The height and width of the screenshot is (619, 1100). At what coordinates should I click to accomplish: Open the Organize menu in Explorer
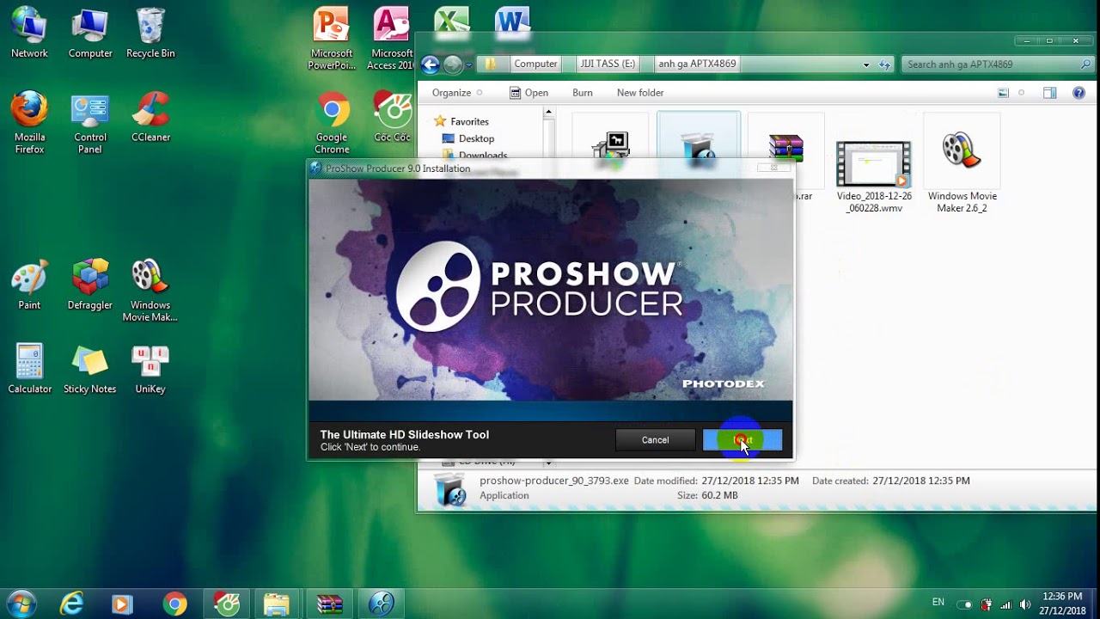click(x=457, y=93)
